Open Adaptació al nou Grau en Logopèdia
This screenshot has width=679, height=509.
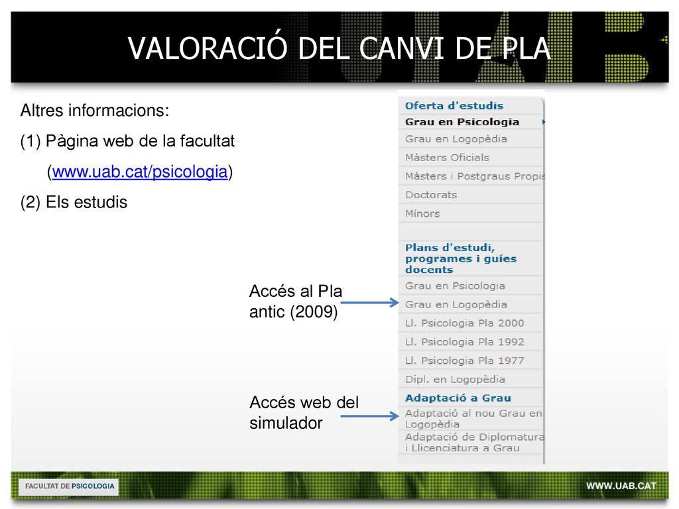(473, 419)
